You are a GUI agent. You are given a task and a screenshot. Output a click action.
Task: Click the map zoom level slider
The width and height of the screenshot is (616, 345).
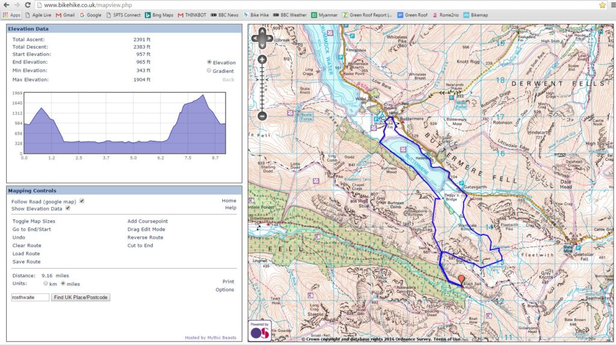click(262, 87)
